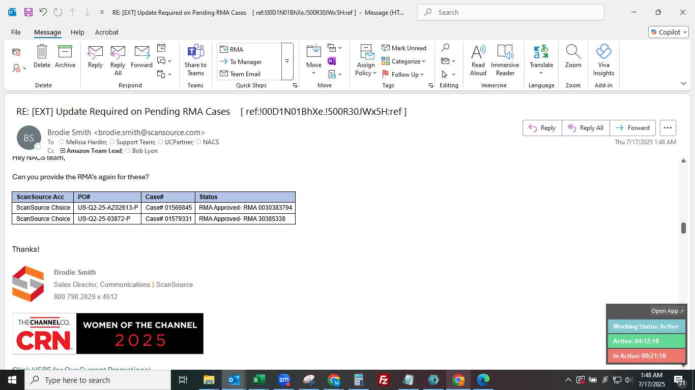Click the Save icon in the title bar
The width and height of the screenshot is (695, 390).
pos(28,12)
